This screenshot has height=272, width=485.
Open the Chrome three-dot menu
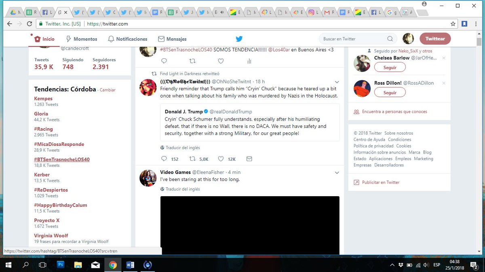click(x=477, y=24)
